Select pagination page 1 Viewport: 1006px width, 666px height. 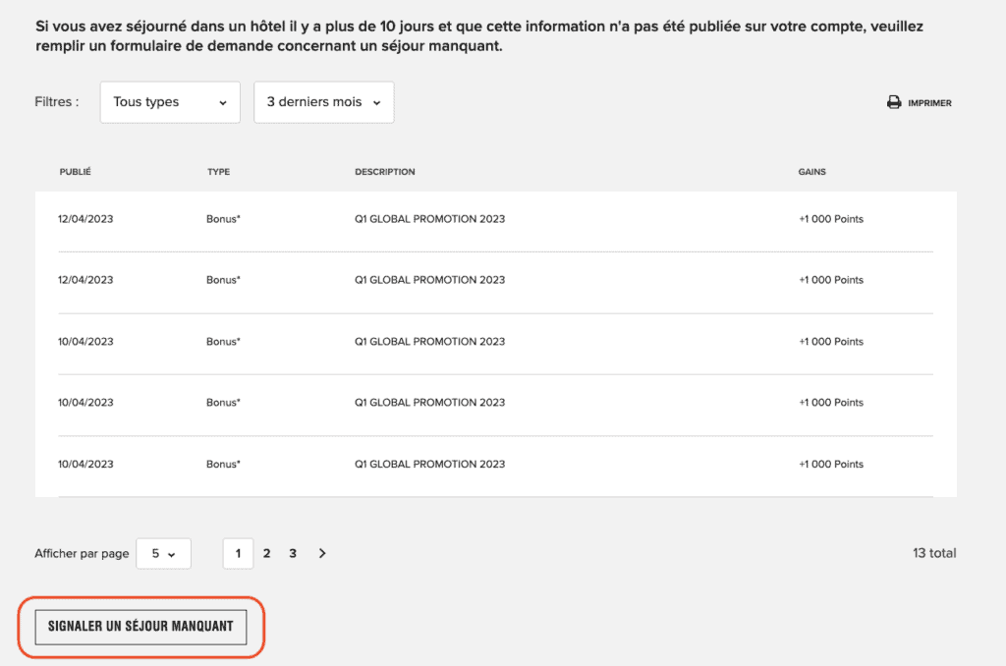(238, 553)
